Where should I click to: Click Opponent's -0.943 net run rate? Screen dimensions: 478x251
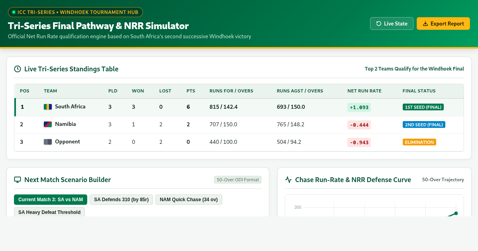tap(359, 143)
